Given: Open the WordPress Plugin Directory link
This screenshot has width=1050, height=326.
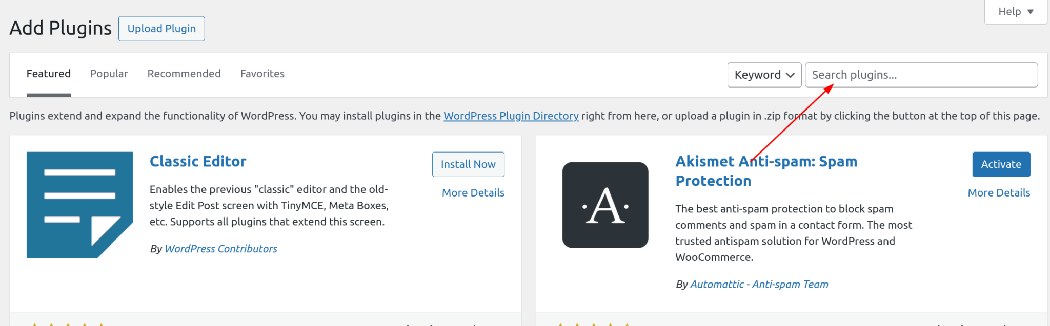Looking at the screenshot, I should 511,116.
